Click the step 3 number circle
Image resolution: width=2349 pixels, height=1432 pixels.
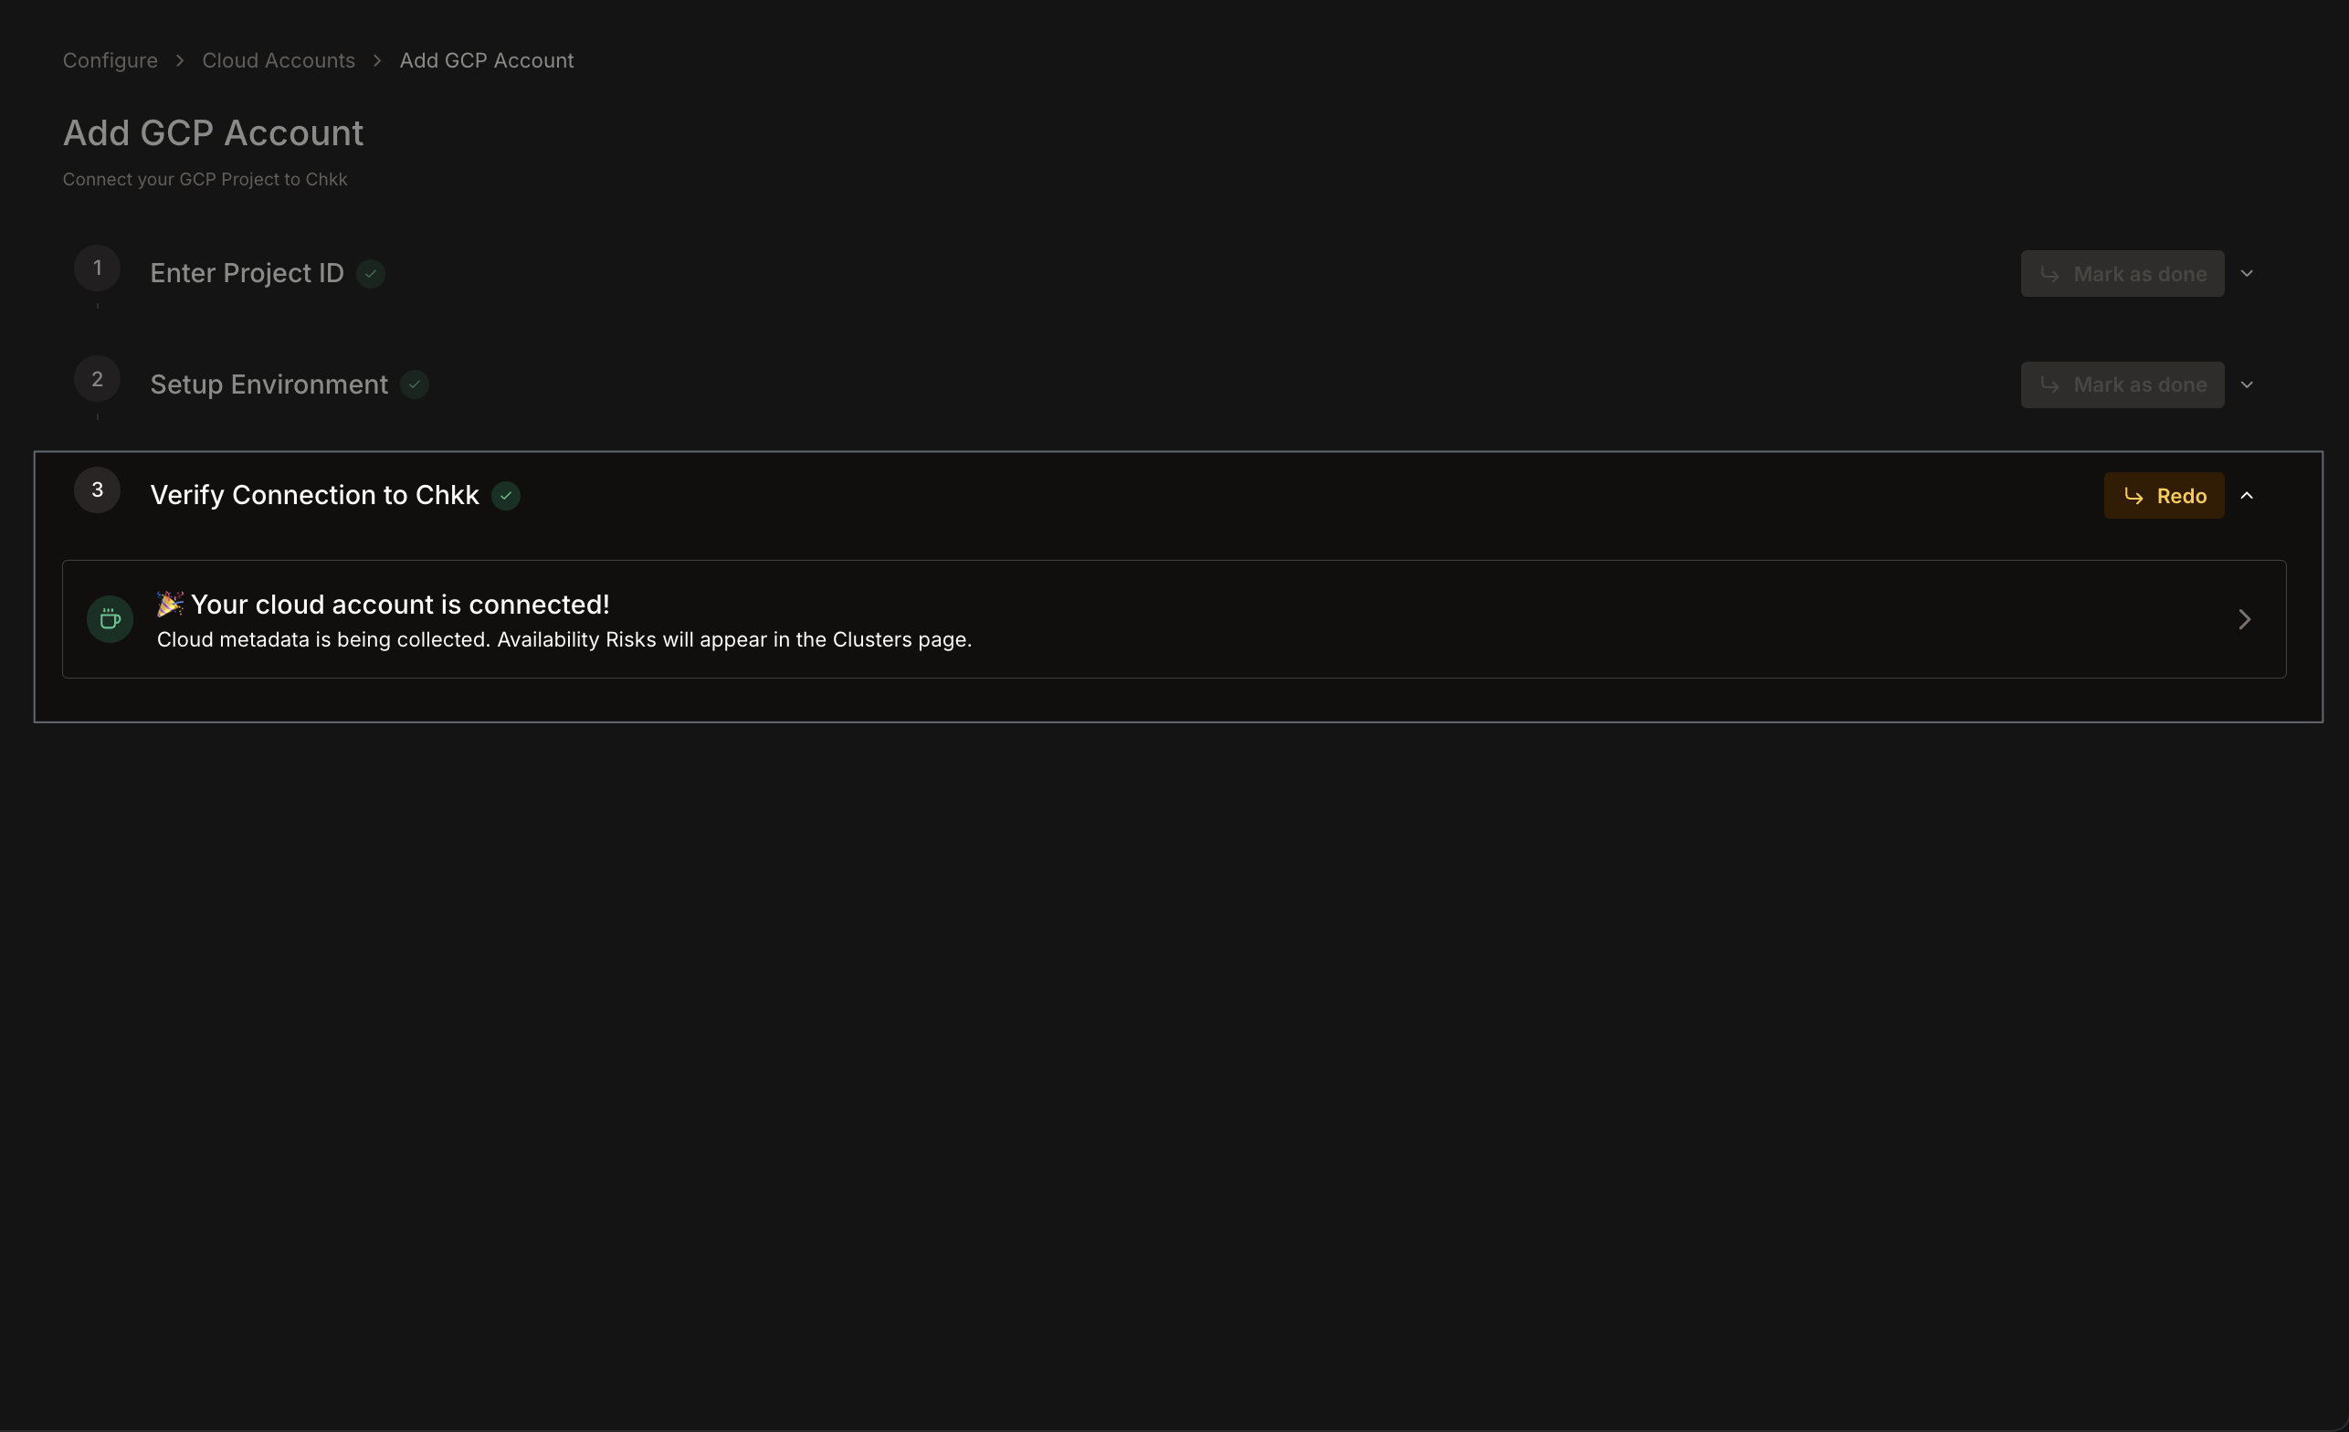(x=96, y=490)
